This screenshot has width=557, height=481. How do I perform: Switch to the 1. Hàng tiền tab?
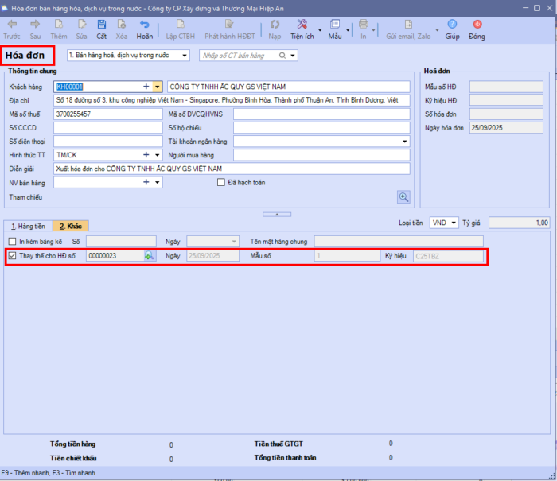(x=26, y=227)
